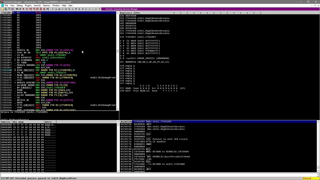
Task: Click the stack pane scroll up arrow
Action: point(318,122)
